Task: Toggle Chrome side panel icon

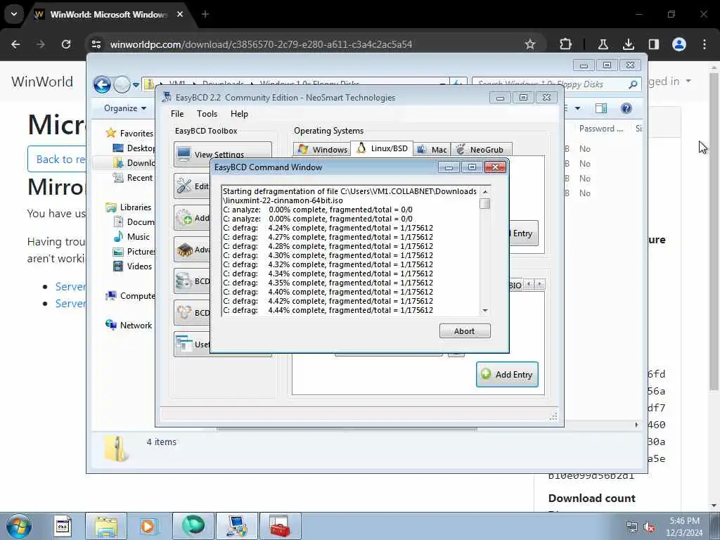Action: (653, 44)
